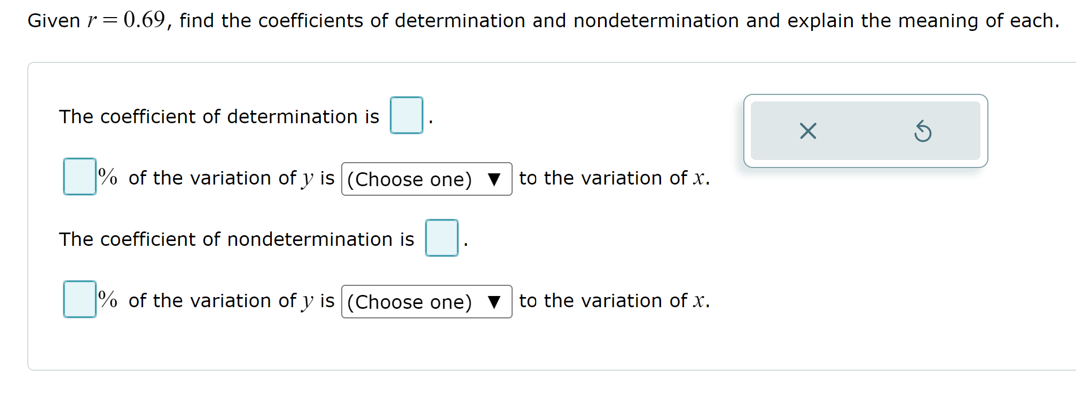Click inside the empty box after determination is
Viewport: 1076px width, 408px height.
(406, 116)
